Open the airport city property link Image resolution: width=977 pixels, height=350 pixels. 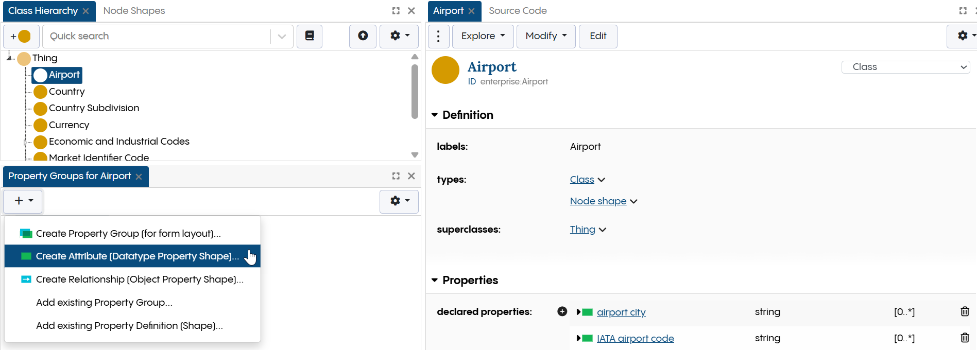[x=621, y=312]
